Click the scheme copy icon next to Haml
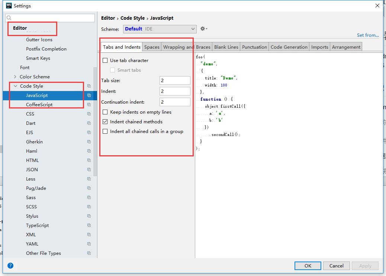The width and height of the screenshot is (386, 276). (89, 151)
